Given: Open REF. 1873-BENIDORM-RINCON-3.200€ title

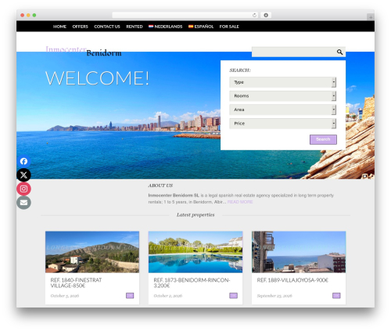Looking at the screenshot, I should point(192,282).
